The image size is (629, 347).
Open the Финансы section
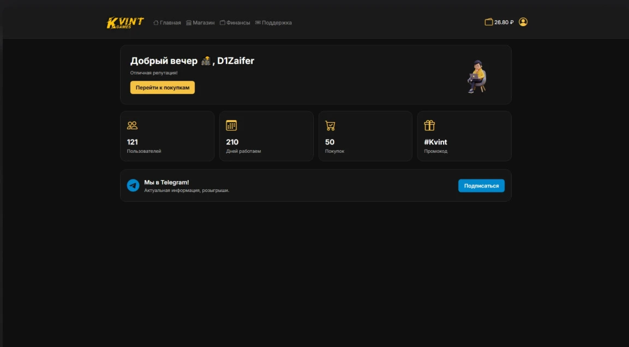coord(235,23)
